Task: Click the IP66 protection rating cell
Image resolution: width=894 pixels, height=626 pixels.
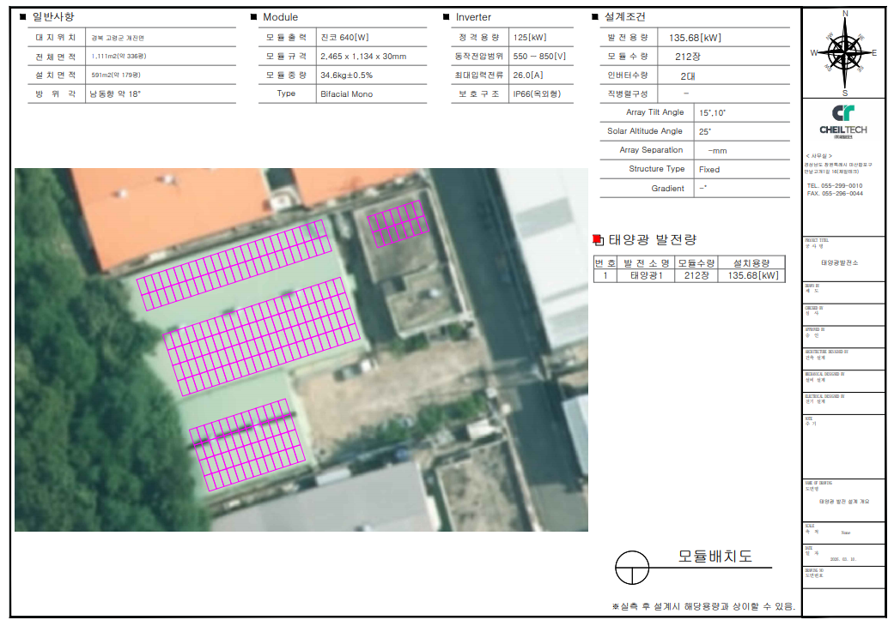Action: click(x=540, y=93)
